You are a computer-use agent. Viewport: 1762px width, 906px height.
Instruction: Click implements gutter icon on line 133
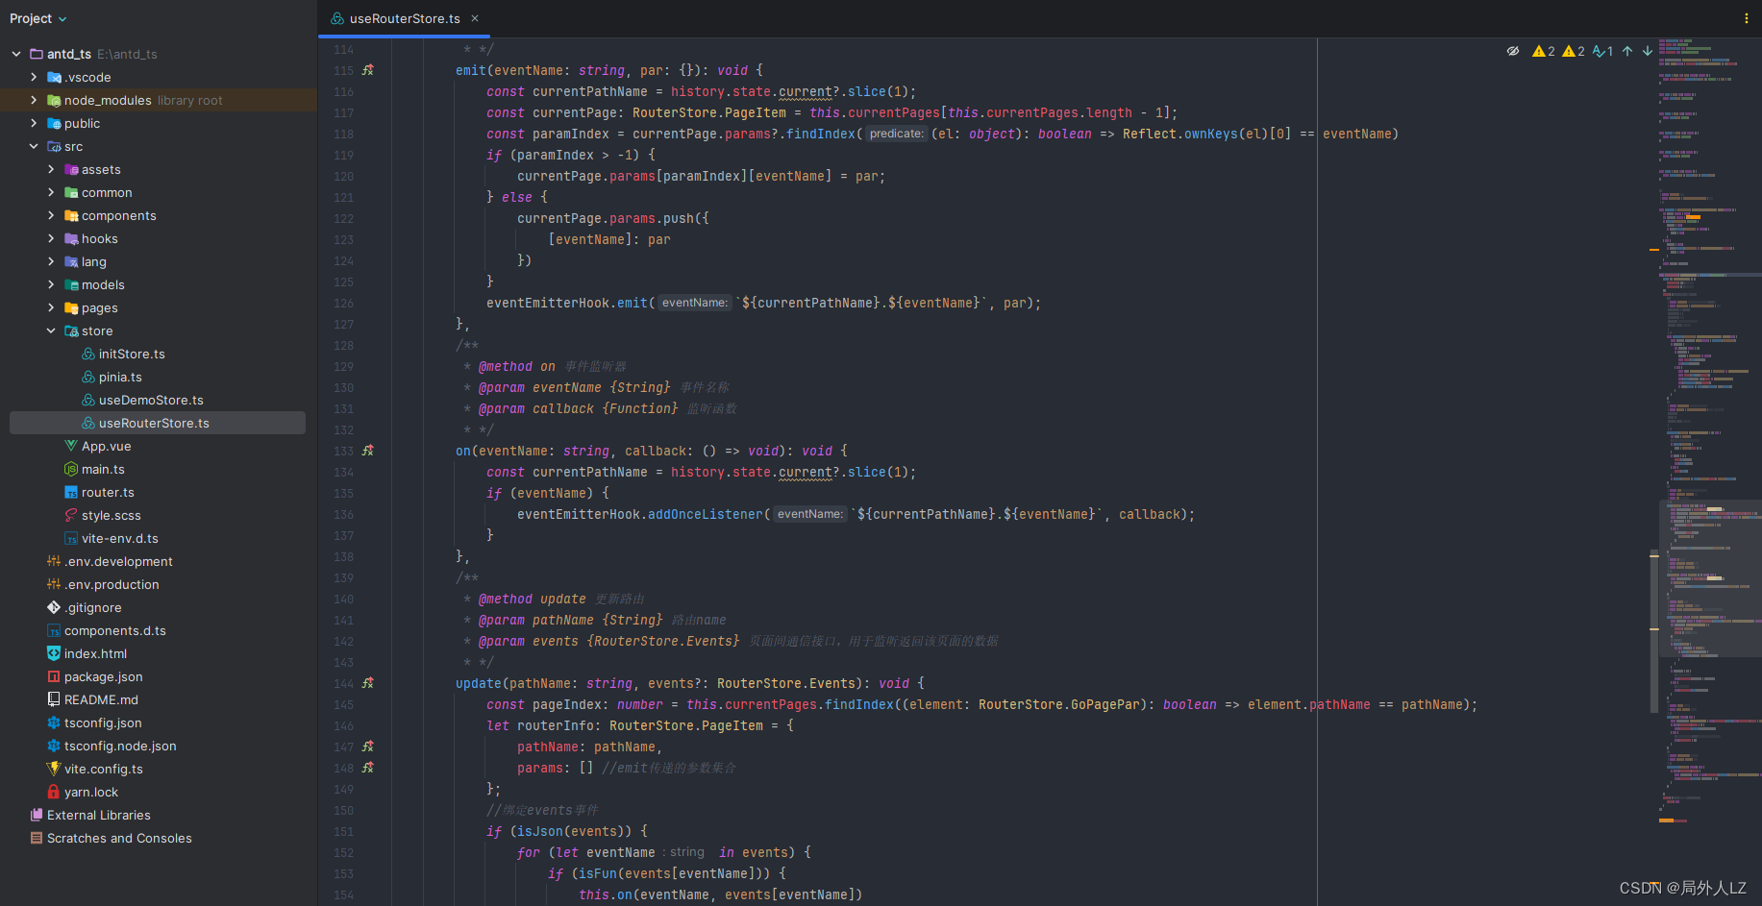coord(368,451)
